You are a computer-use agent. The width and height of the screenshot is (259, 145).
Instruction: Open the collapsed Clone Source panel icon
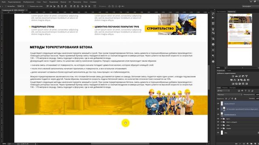pyautogui.click(x=213, y=39)
